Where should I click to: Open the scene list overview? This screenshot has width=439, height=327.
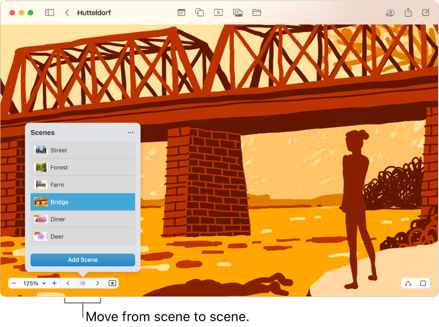[x=83, y=283]
